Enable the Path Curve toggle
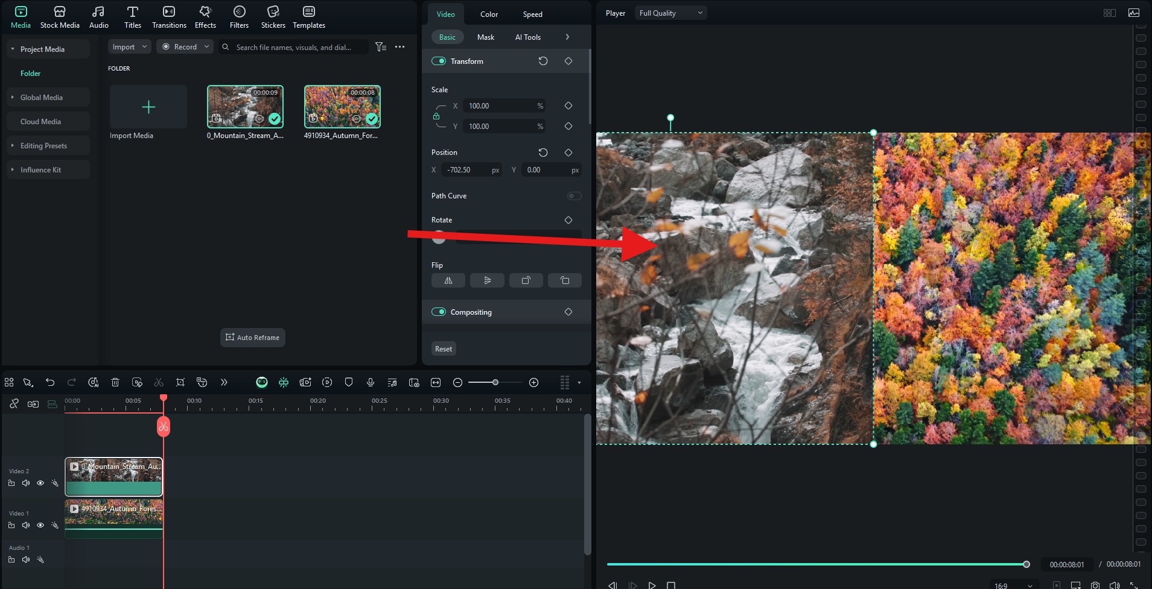This screenshot has width=1152, height=589. point(574,196)
